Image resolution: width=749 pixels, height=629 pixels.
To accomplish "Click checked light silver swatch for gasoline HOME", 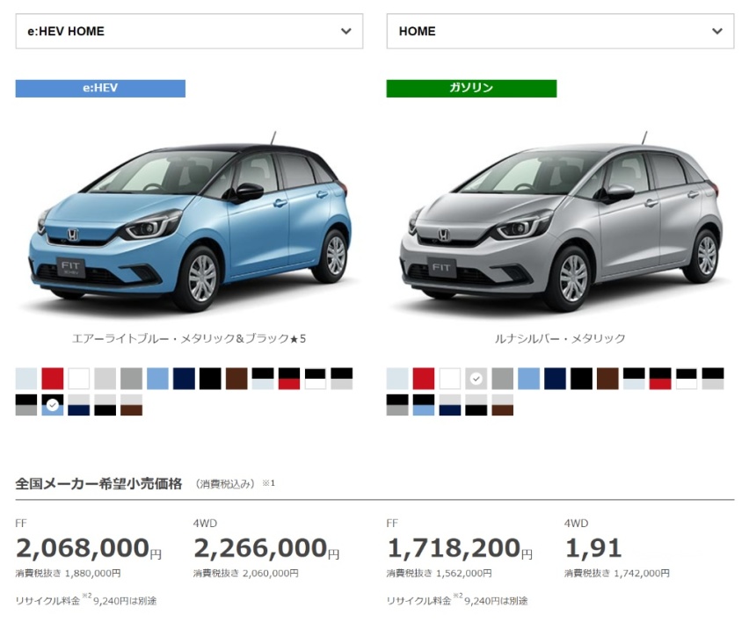I will pos(476,379).
